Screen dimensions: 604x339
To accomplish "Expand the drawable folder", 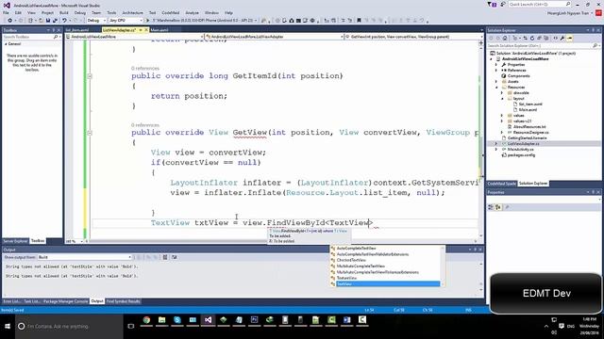I will coord(502,92).
